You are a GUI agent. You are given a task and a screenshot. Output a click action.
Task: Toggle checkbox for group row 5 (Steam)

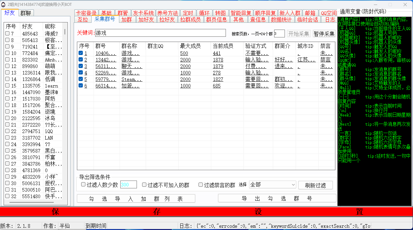[81, 79]
